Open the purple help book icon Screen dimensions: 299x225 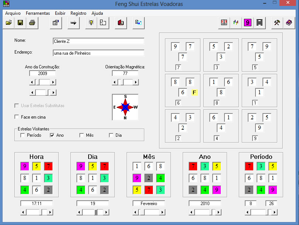[x=289, y=23]
